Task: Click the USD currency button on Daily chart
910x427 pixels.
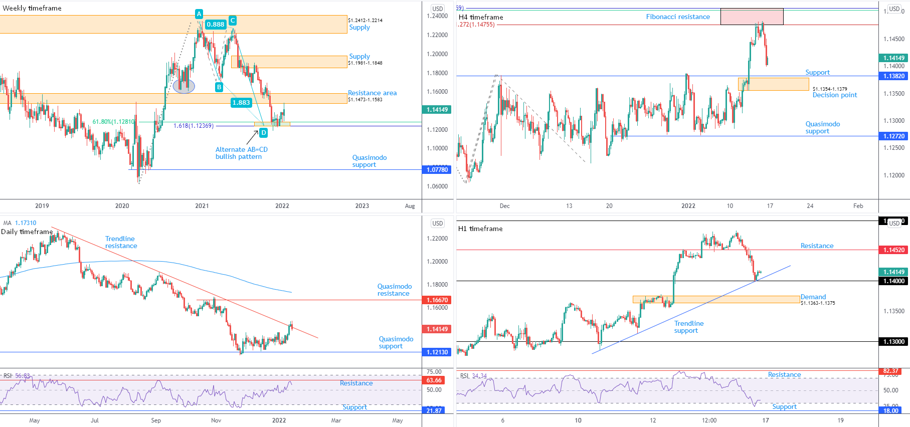Action: (x=438, y=223)
